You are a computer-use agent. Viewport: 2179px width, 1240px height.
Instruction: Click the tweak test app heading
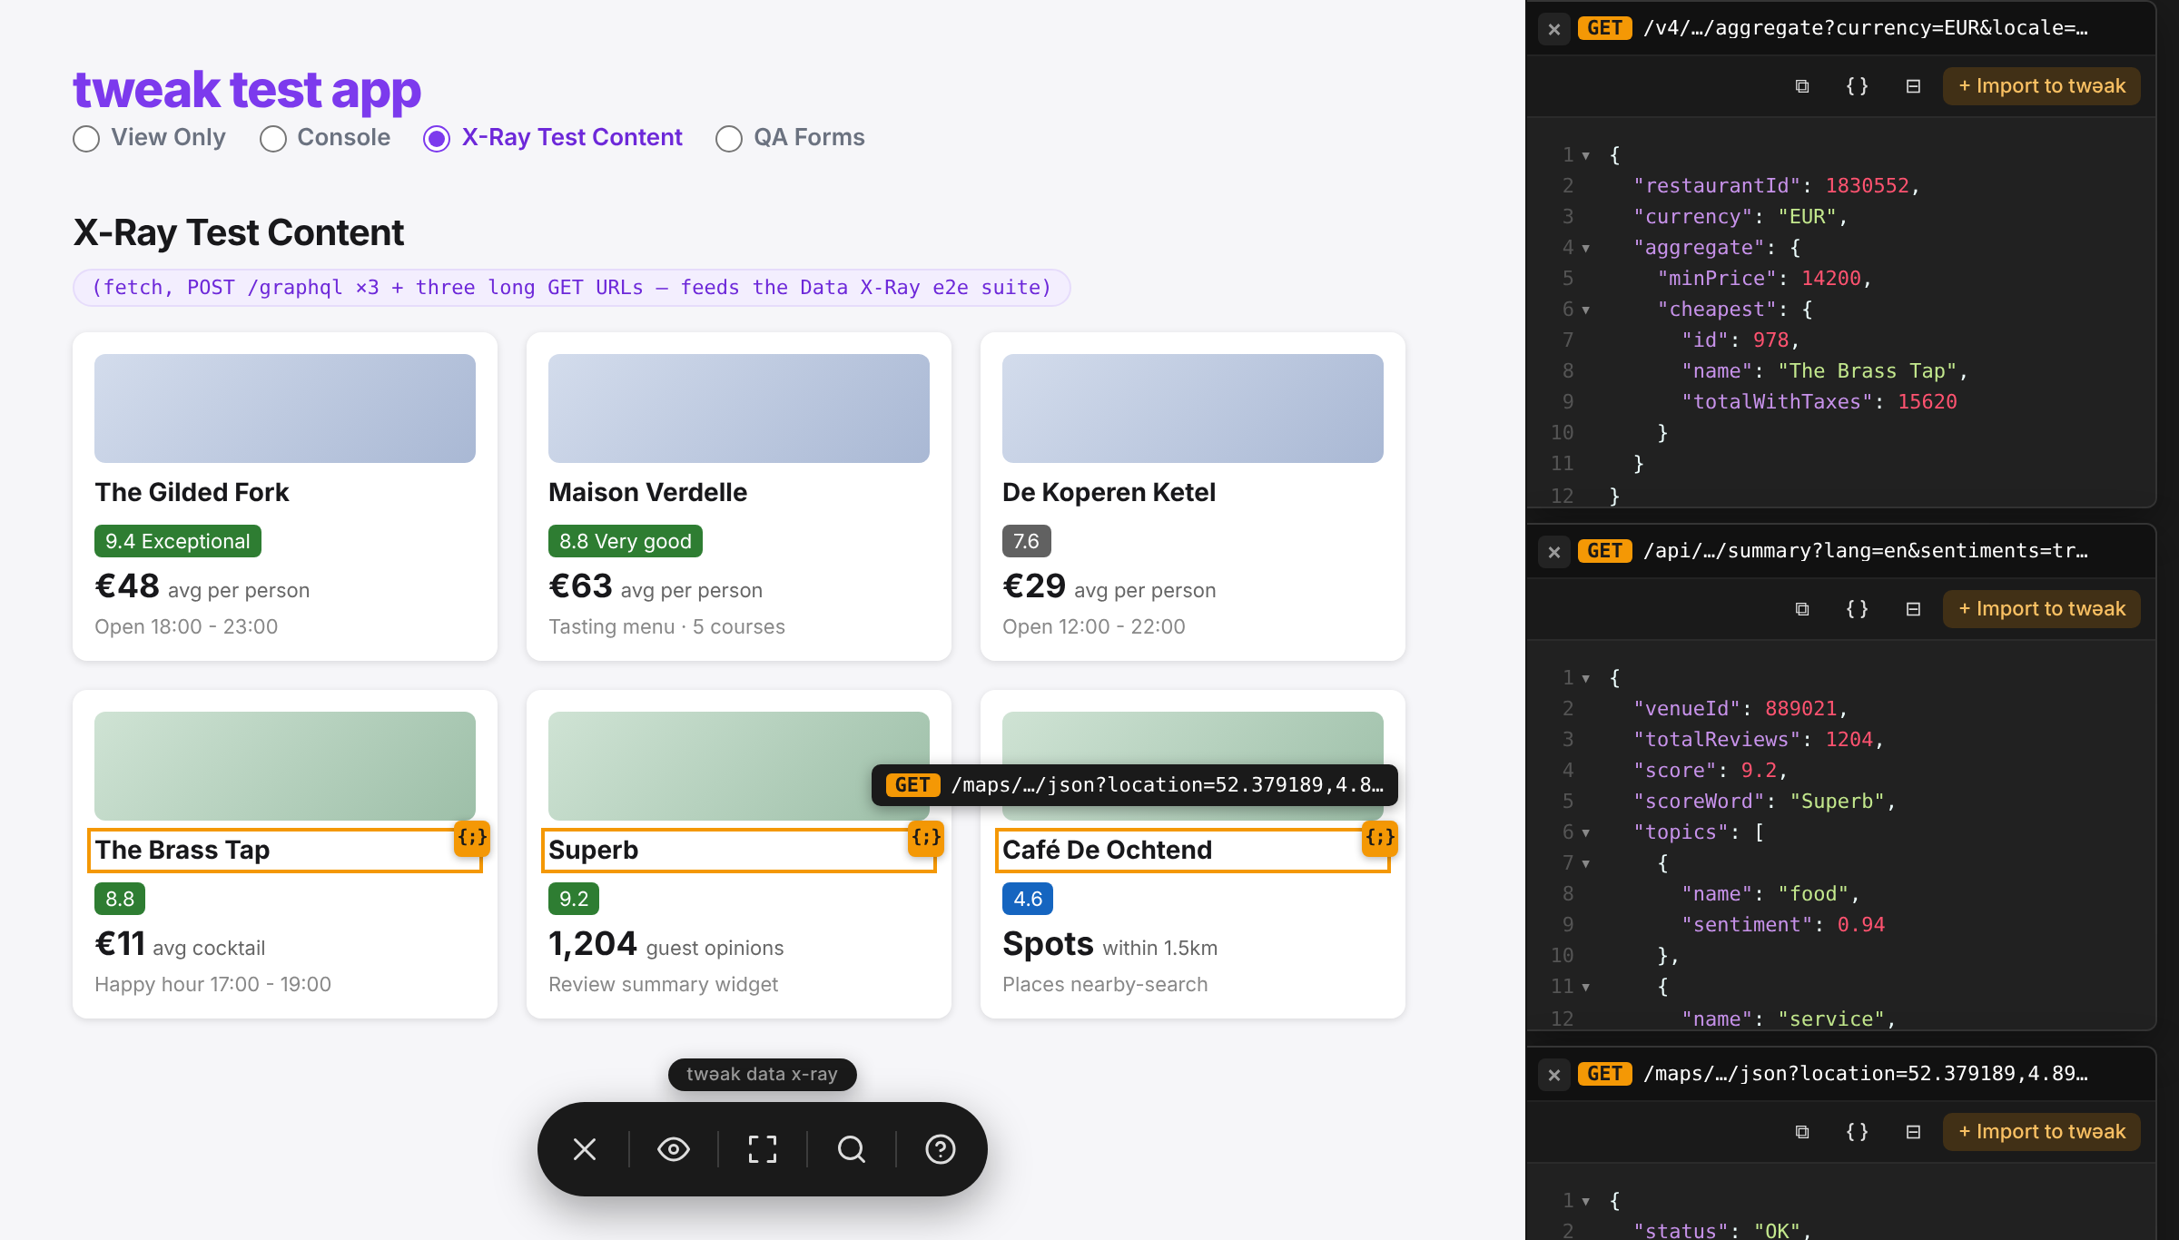247,90
